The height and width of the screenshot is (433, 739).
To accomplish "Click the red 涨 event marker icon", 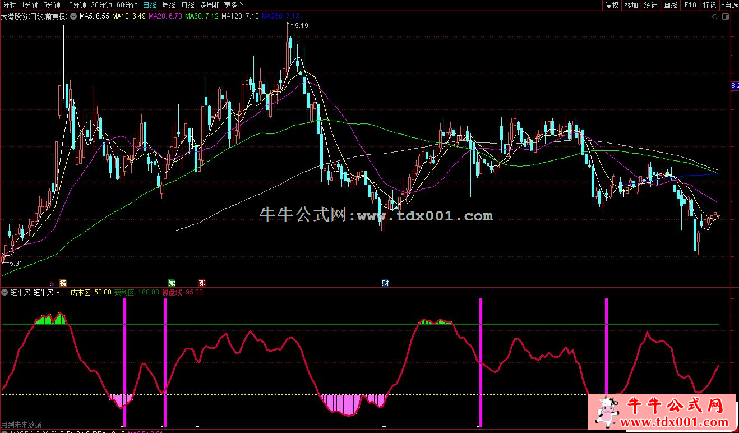I will click(202, 283).
